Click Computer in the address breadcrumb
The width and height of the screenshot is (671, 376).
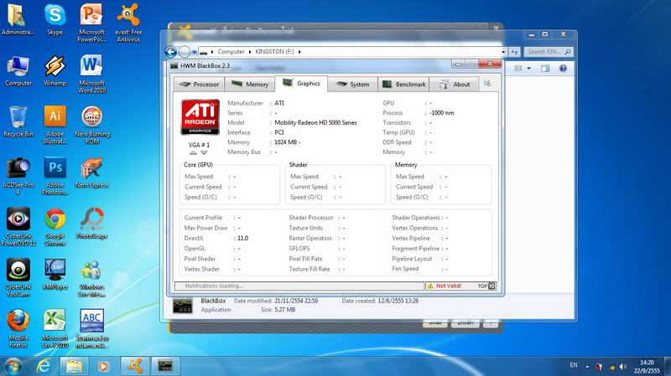coord(231,52)
